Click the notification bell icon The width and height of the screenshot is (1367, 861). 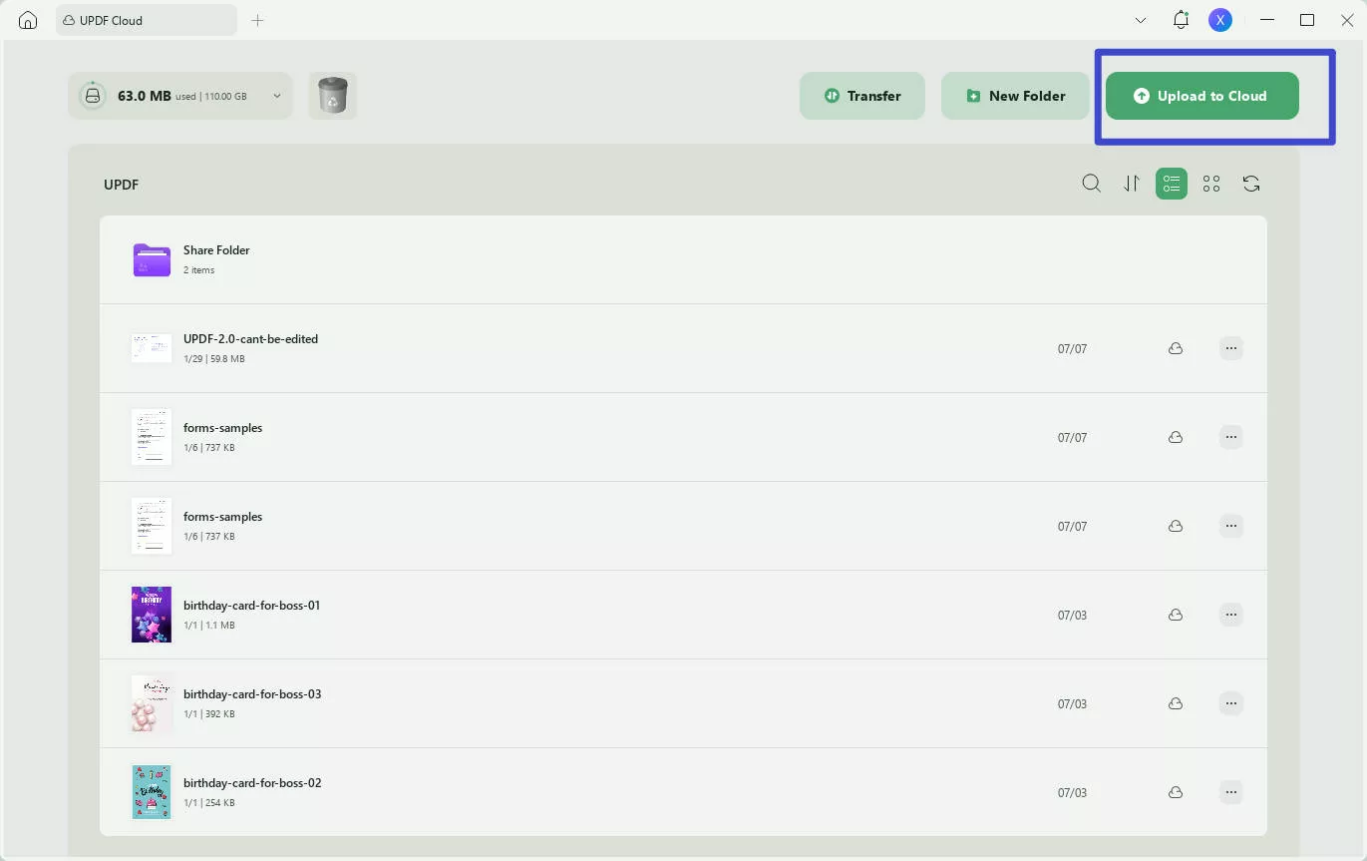coord(1181,20)
